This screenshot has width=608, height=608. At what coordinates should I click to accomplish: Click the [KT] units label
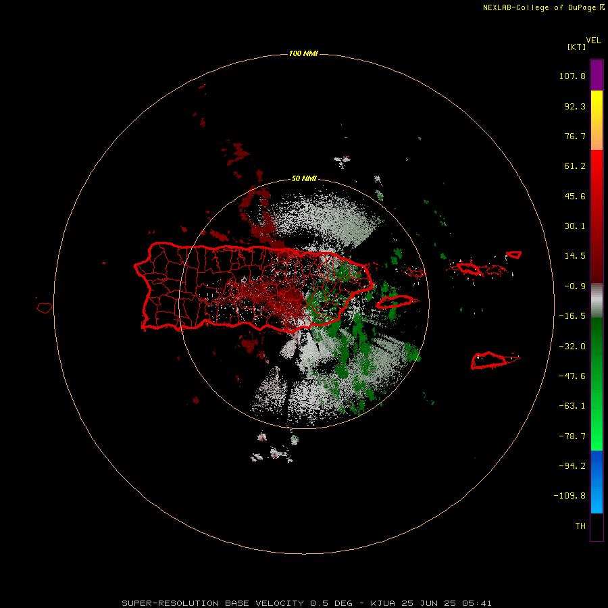click(577, 47)
